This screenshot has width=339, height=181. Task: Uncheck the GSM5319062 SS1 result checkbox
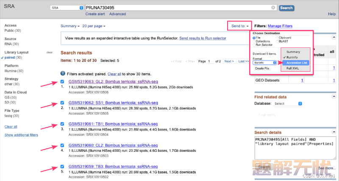pyautogui.click(x=62, y=103)
